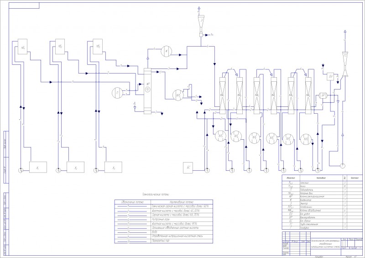365x258 pixels.
Task: Click stream legend header 'Наименование потока'
Action: (x=182, y=202)
